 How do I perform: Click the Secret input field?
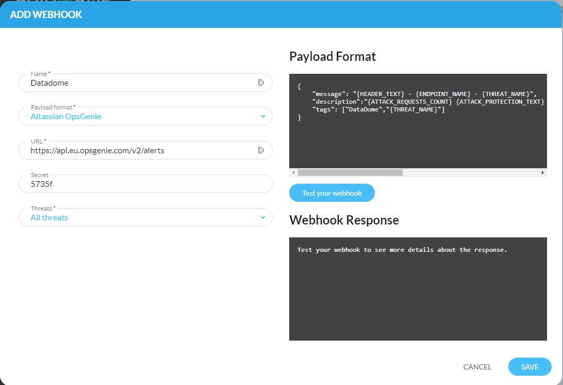(145, 184)
